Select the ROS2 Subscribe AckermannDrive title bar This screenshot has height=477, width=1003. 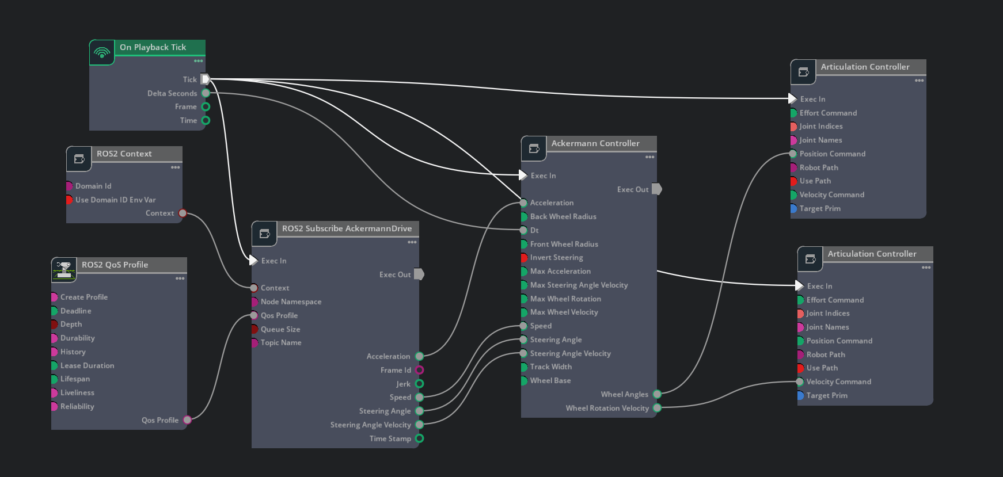pyautogui.click(x=347, y=228)
